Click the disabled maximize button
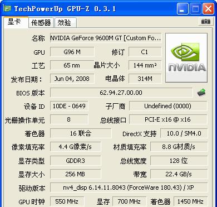Screen dimensions: 217x207 pyautogui.click(x=195, y=9)
